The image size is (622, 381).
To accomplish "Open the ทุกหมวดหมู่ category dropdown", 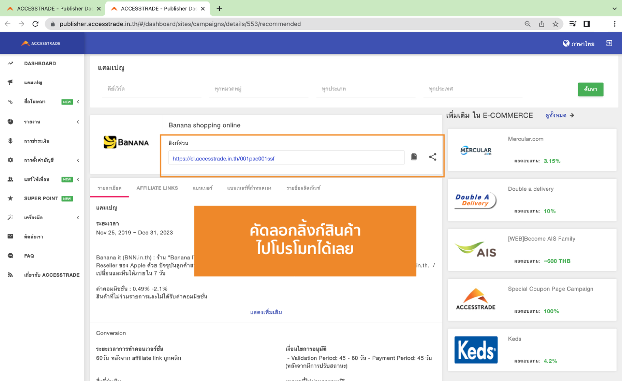I will click(x=258, y=89).
